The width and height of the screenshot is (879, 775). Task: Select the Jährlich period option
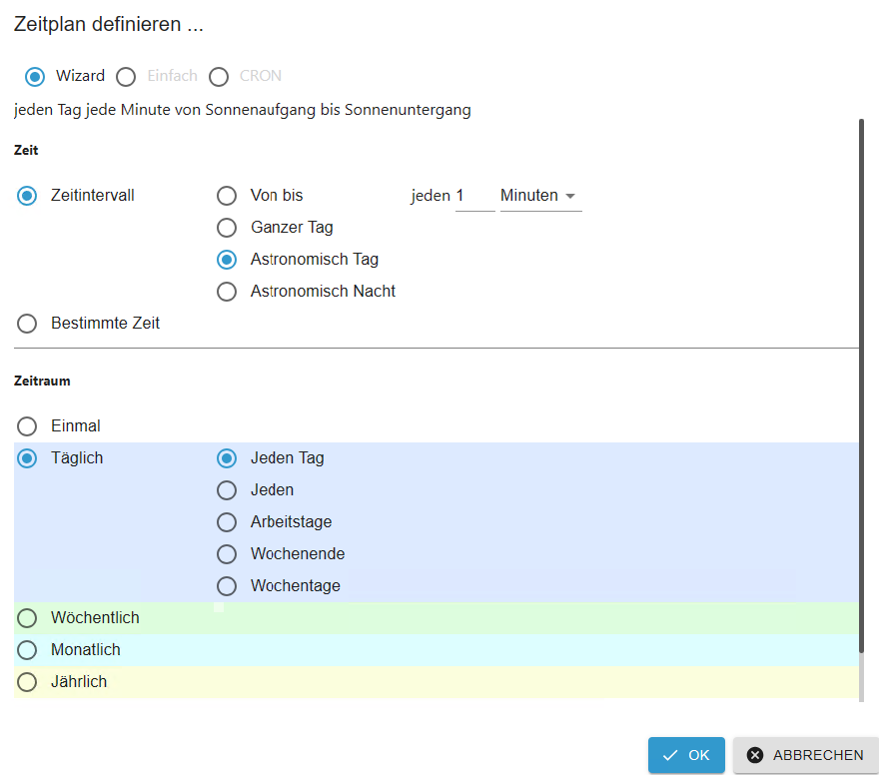pyautogui.click(x=28, y=682)
